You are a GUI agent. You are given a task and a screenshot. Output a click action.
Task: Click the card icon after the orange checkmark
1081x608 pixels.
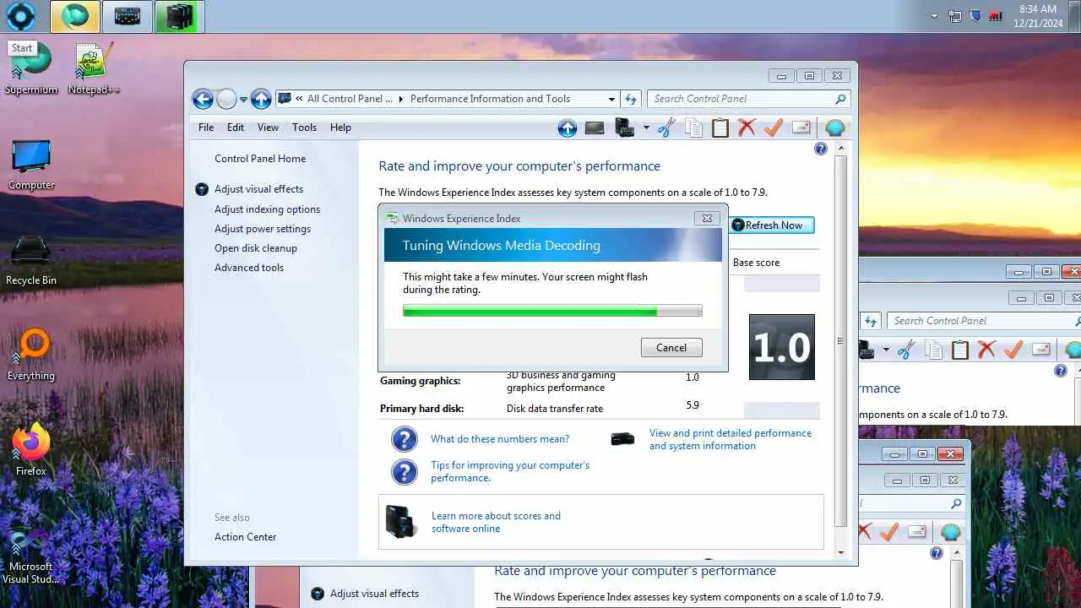801,128
